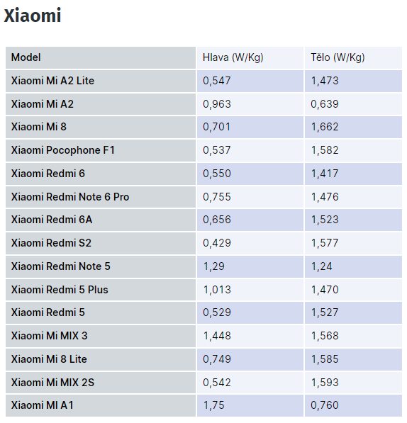Viewport: 407px width, 423px height.
Task: Click Xiaomi Mi MIX 3 model cell
Action: pos(101,336)
